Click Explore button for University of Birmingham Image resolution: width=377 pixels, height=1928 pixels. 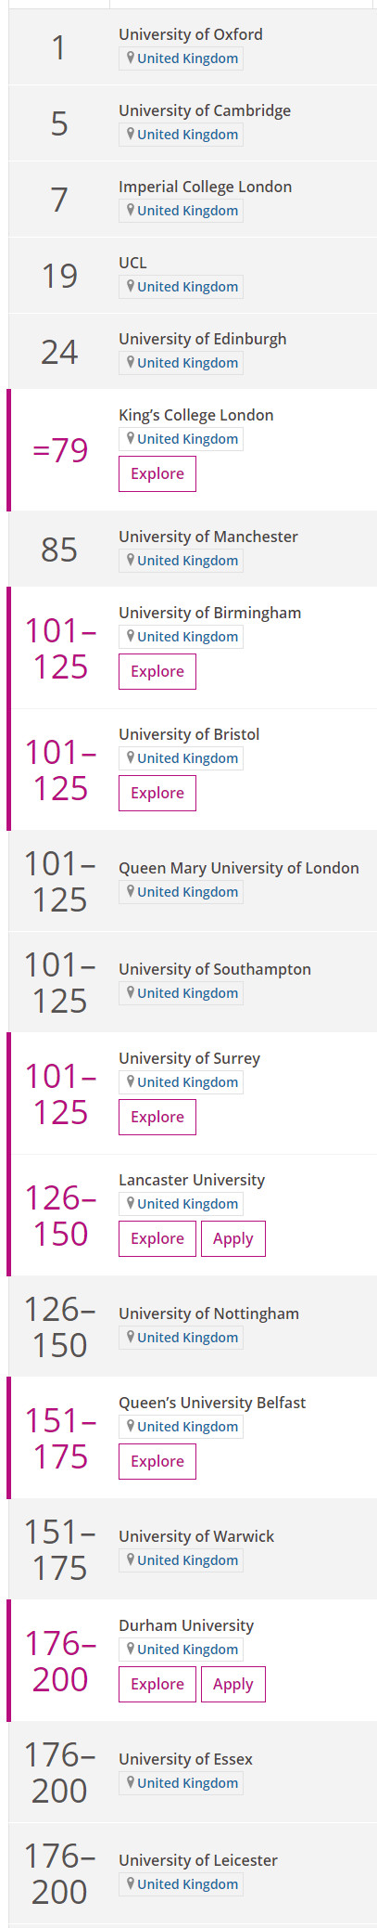click(157, 671)
